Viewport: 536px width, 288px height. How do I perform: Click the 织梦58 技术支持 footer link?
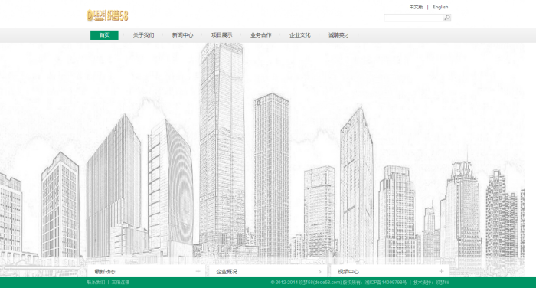point(442,283)
